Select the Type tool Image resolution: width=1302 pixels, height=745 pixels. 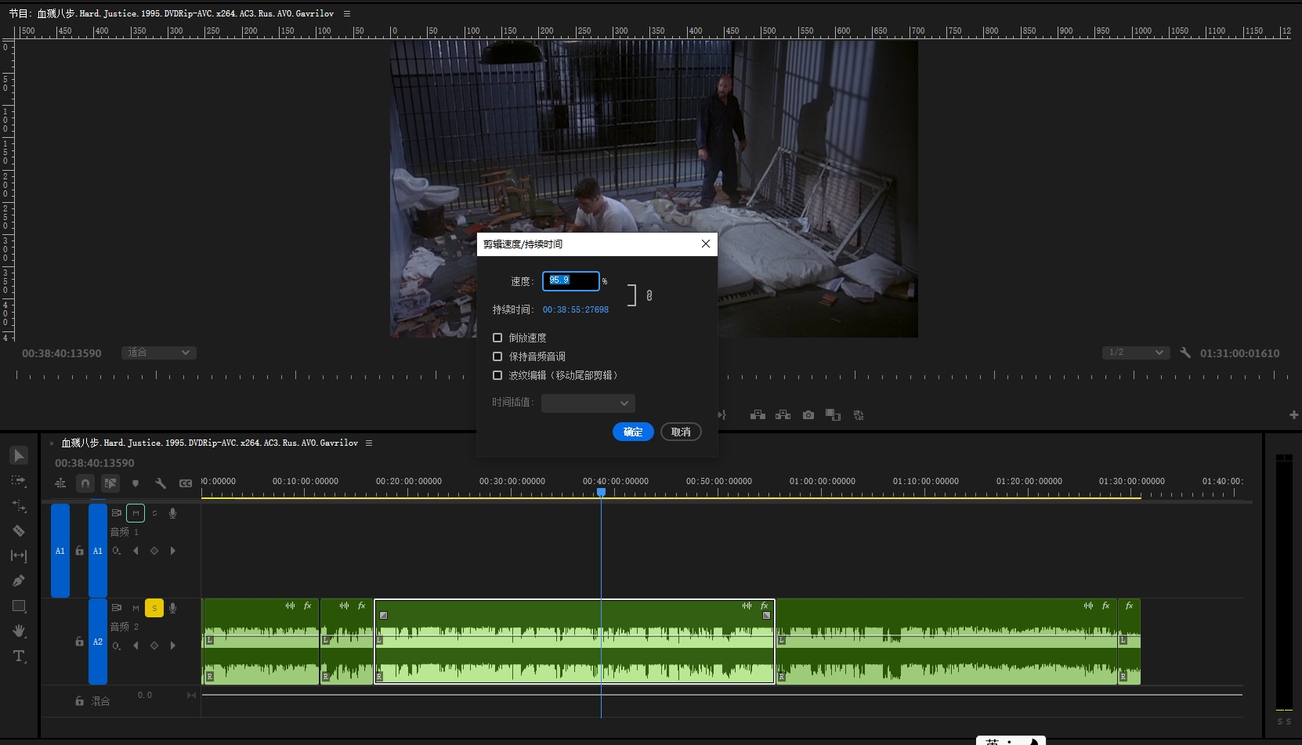(x=19, y=656)
